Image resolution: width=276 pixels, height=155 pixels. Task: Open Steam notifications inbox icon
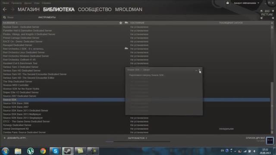tap(228, 3)
